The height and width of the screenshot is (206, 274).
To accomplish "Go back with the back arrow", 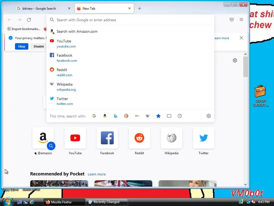I will [10, 20].
